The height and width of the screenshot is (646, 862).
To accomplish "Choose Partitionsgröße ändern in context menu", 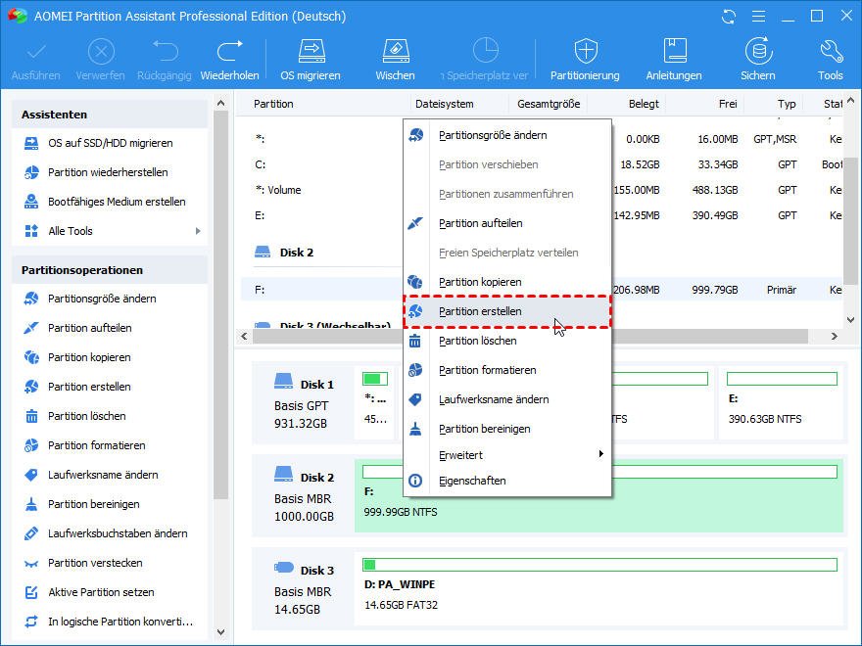I will click(507, 135).
